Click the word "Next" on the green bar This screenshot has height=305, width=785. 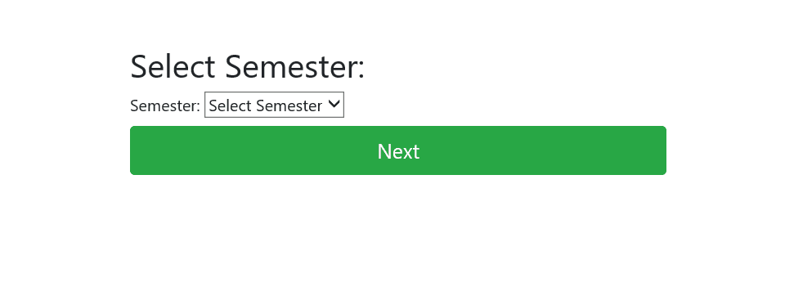click(x=398, y=151)
